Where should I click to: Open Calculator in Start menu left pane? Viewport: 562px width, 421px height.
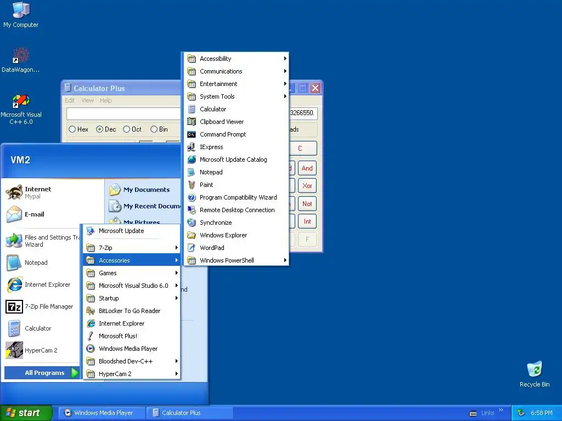[x=43, y=328]
